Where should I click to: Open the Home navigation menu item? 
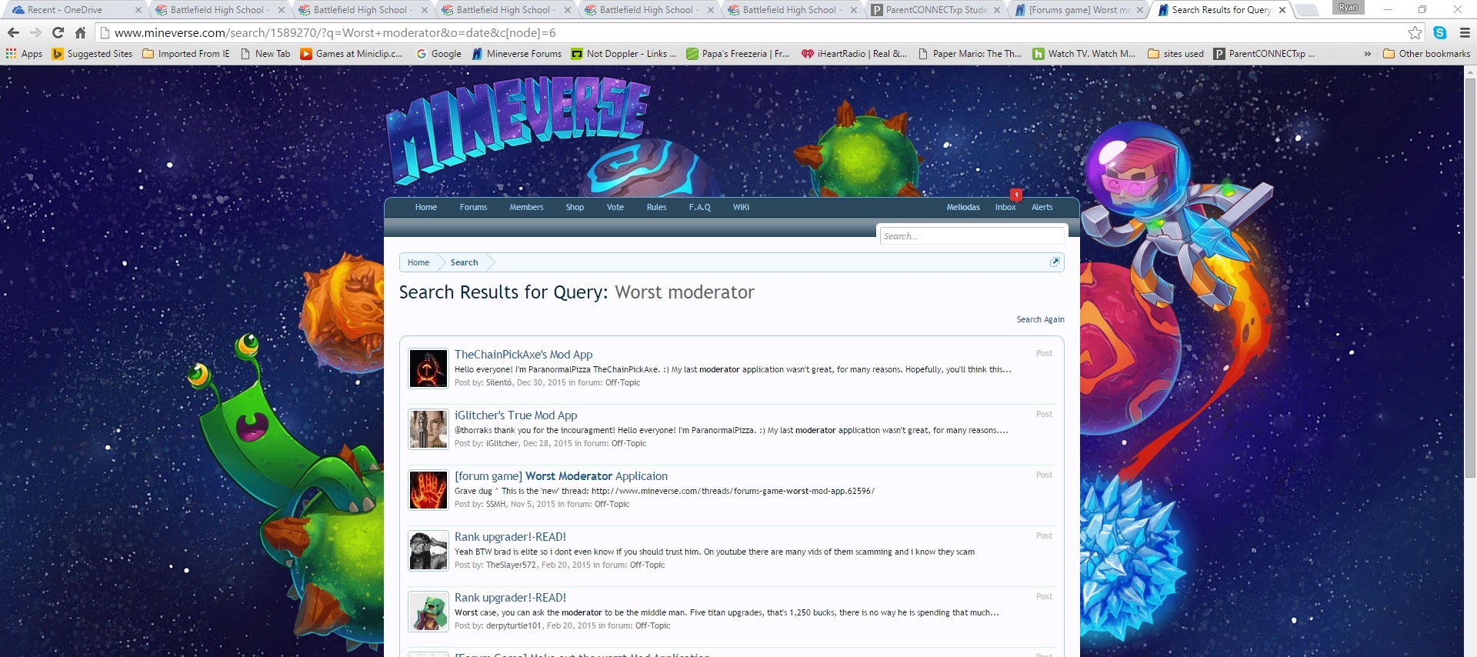[425, 207]
